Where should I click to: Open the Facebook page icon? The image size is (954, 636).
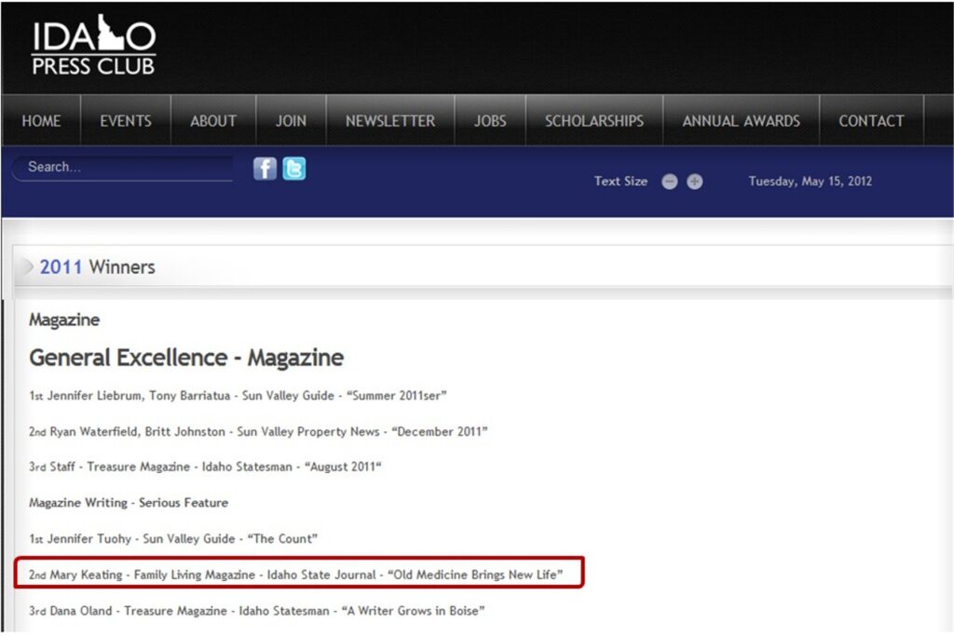[x=265, y=169]
